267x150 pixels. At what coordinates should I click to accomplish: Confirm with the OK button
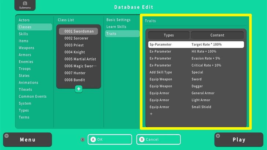click(110, 139)
